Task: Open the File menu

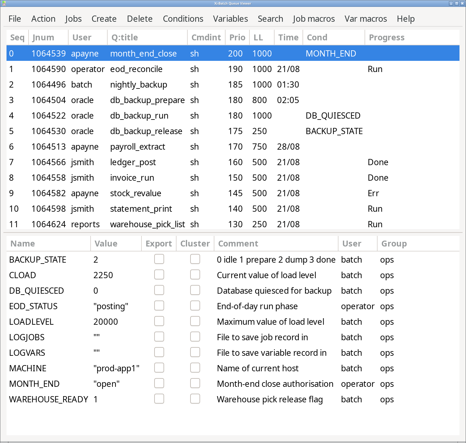Action: pyautogui.click(x=15, y=19)
